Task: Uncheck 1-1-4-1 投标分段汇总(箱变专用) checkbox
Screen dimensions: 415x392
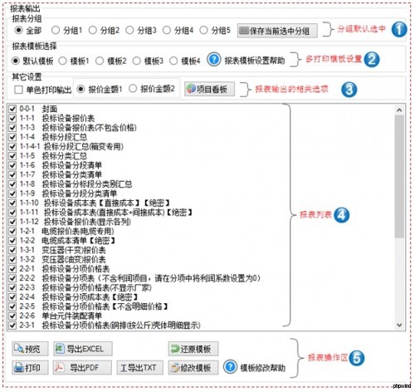Action: [12, 146]
